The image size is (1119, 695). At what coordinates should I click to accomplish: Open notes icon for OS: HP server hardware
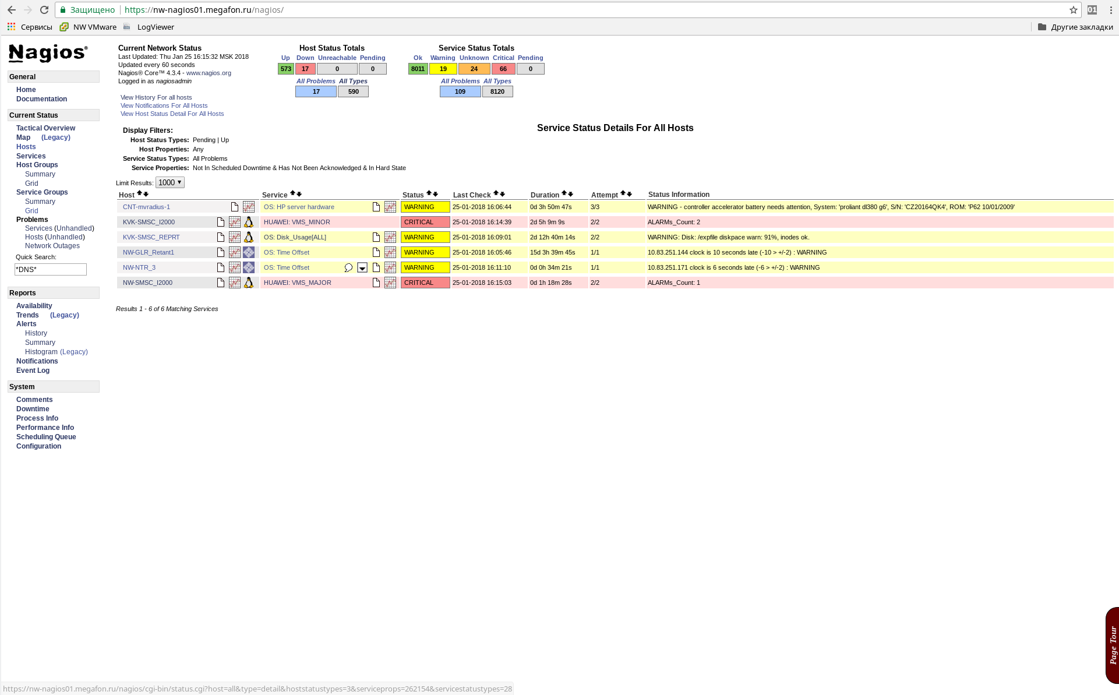coord(376,207)
